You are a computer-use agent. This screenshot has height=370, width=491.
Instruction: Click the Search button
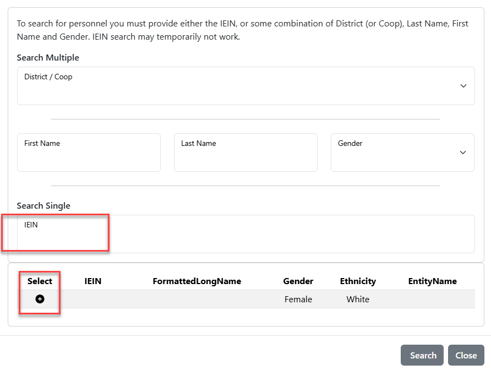pyautogui.click(x=422, y=355)
